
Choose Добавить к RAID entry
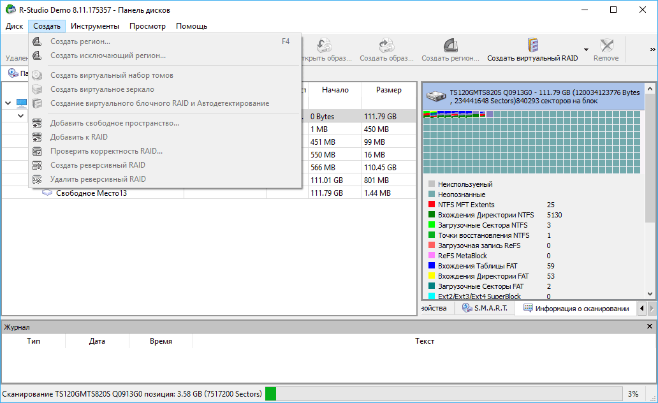point(165,137)
